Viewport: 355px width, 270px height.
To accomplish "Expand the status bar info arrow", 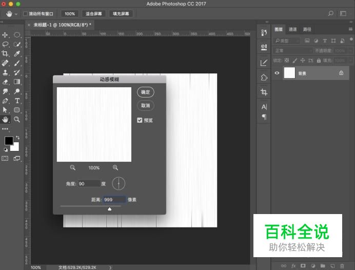I will click(110, 267).
